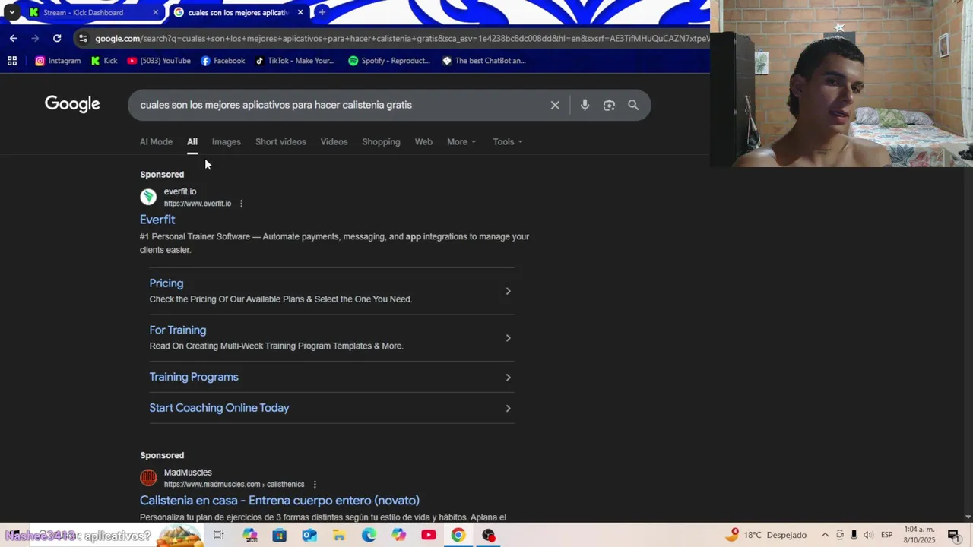The height and width of the screenshot is (547, 973).
Task: Click the madmuscles.com calisthenics URL text
Action: tap(234, 485)
